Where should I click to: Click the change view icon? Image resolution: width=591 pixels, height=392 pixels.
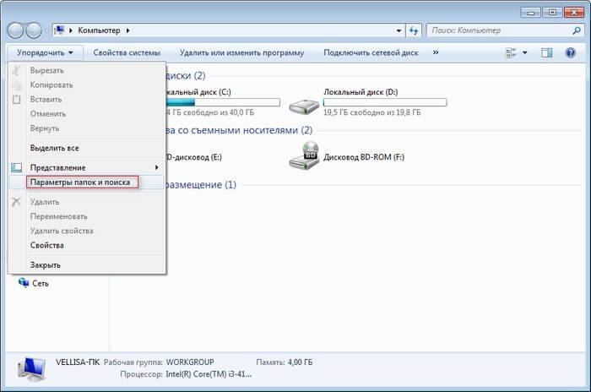coord(510,52)
